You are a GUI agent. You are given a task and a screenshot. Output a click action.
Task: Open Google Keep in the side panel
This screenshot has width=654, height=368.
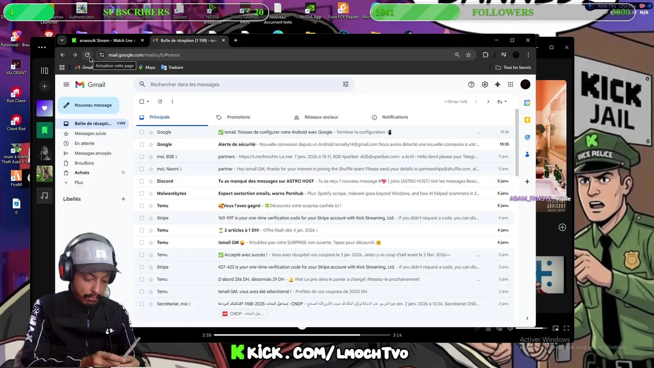(x=527, y=120)
